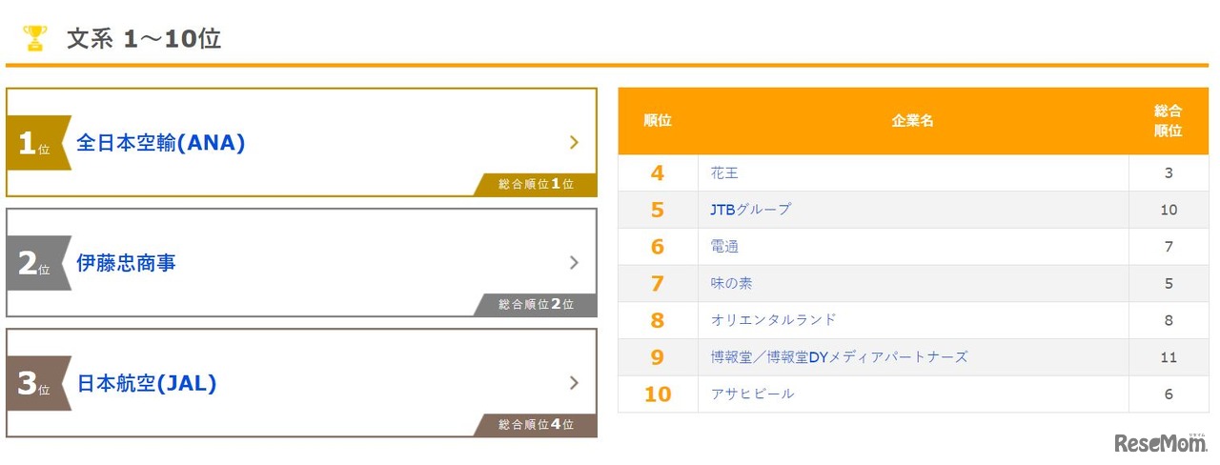
Task: Open the 伊藤忠商事 company link
Action: 126,263
